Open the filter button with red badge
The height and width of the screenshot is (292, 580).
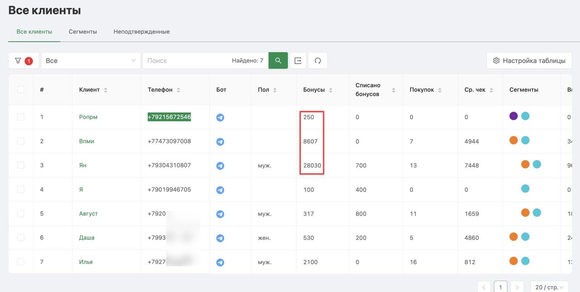coord(24,61)
